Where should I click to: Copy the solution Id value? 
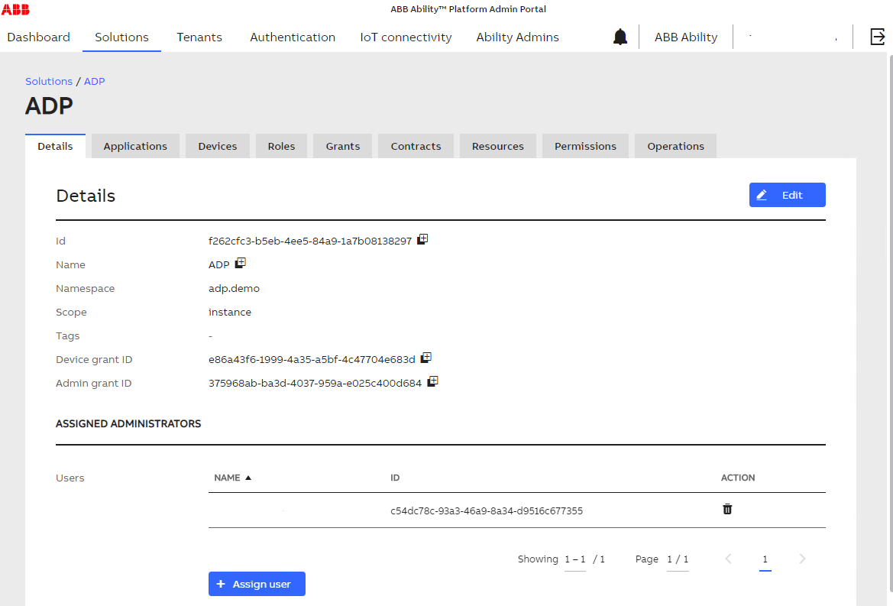pos(422,239)
